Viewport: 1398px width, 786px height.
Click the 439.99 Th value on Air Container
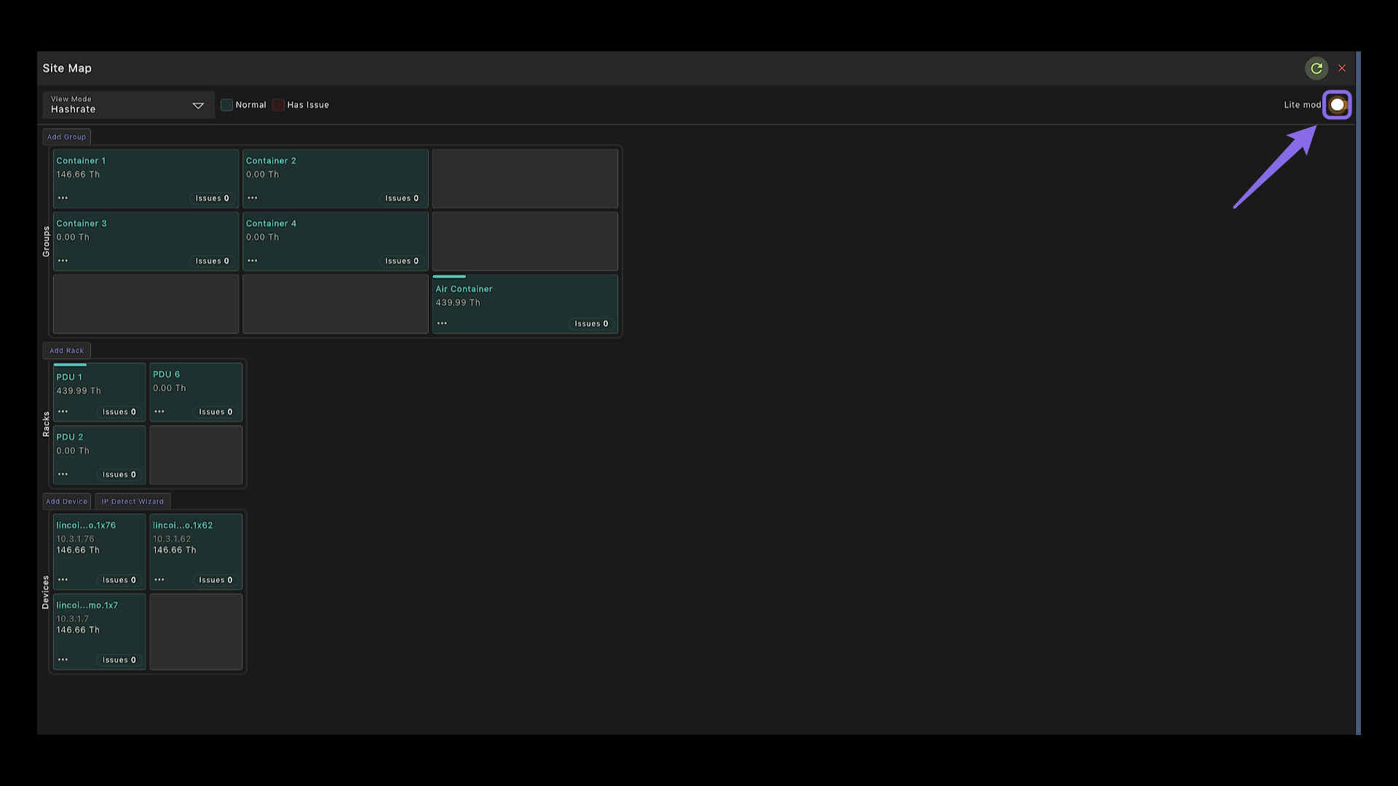(x=458, y=303)
